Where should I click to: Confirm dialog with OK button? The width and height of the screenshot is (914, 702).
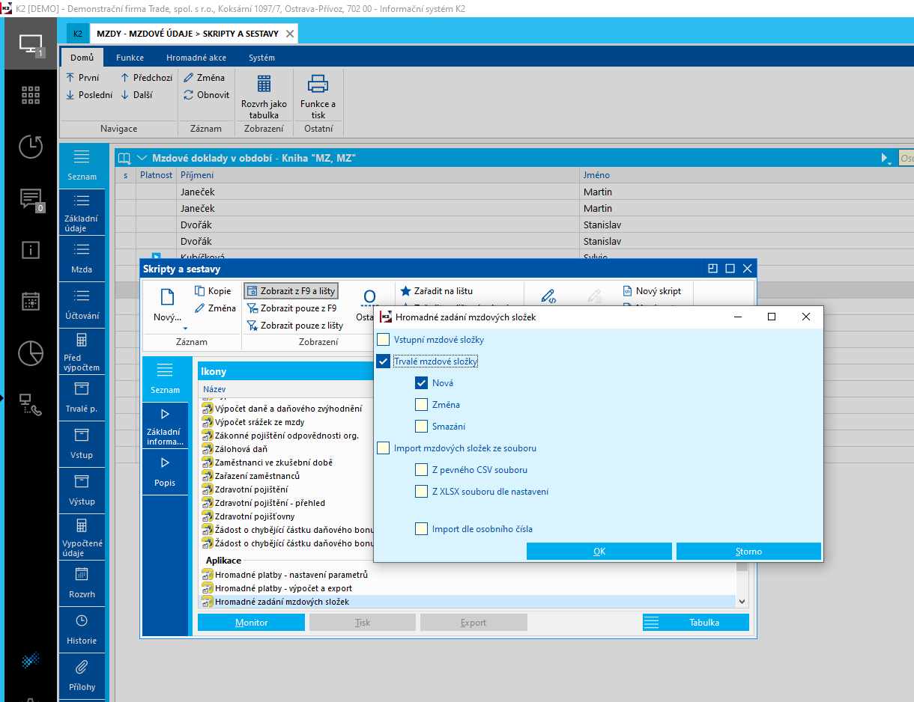tap(599, 552)
